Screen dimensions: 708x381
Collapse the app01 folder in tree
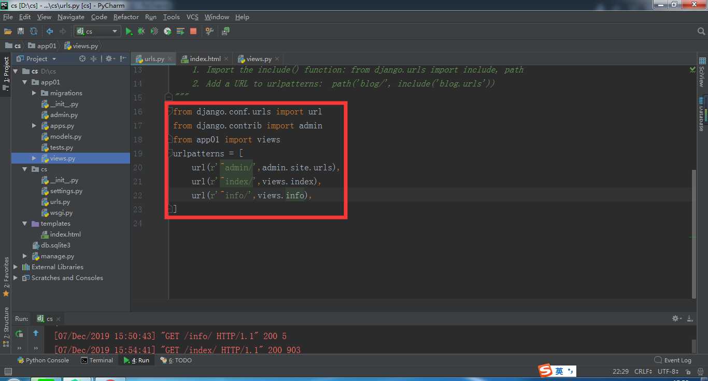pos(24,82)
